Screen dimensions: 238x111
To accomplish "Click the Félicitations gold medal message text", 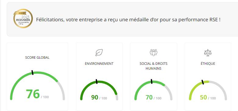I will click(x=128, y=20).
